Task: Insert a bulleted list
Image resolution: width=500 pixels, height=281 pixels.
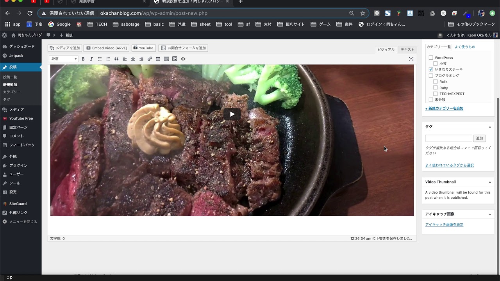Action: coord(100,59)
